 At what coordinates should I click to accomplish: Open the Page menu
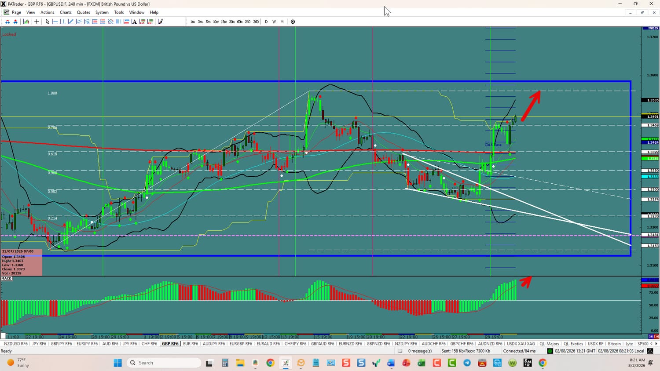(x=17, y=12)
